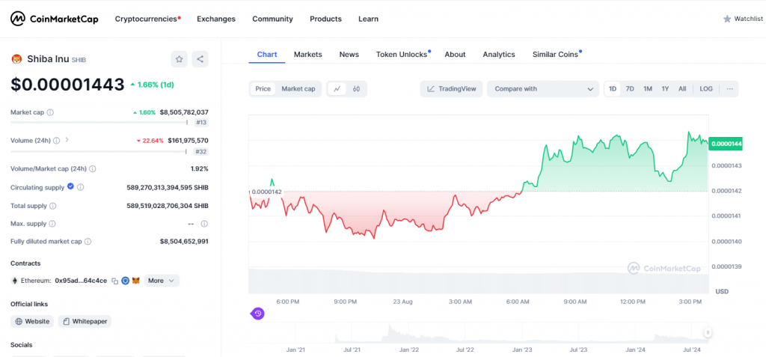
Task: Select the Price chart toggle
Action: [x=263, y=89]
